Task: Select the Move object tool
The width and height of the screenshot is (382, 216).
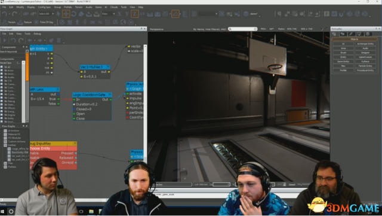Action: pyautogui.click(x=66, y=14)
